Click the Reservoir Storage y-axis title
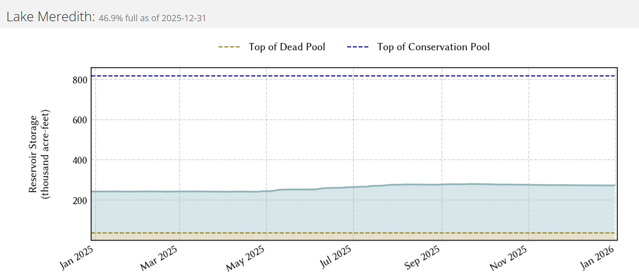Screen dimensions: 639x280 pyautogui.click(x=39, y=154)
